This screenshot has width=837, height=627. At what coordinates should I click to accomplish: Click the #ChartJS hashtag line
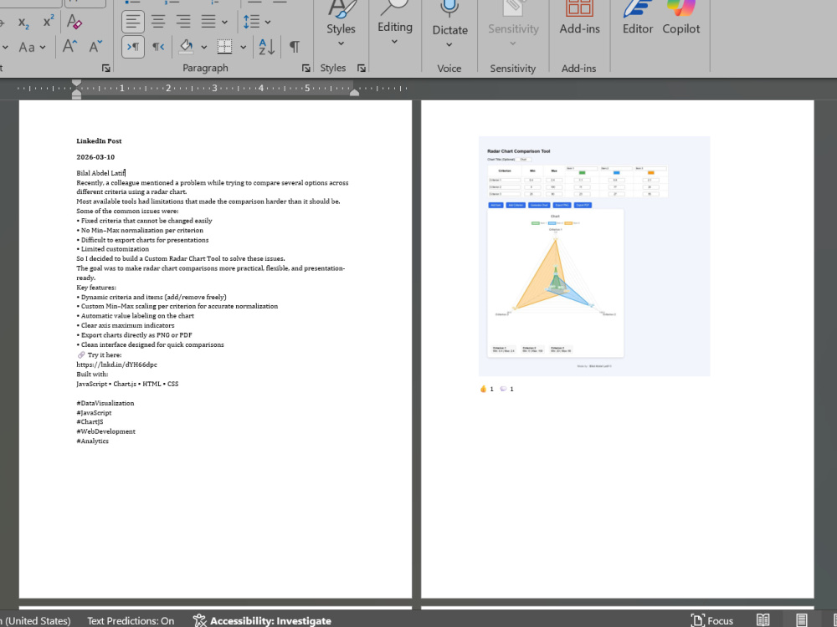[x=90, y=421]
